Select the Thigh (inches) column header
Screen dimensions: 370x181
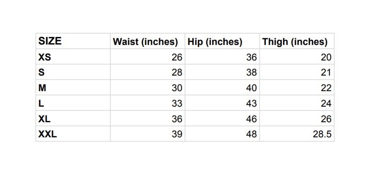(295, 42)
